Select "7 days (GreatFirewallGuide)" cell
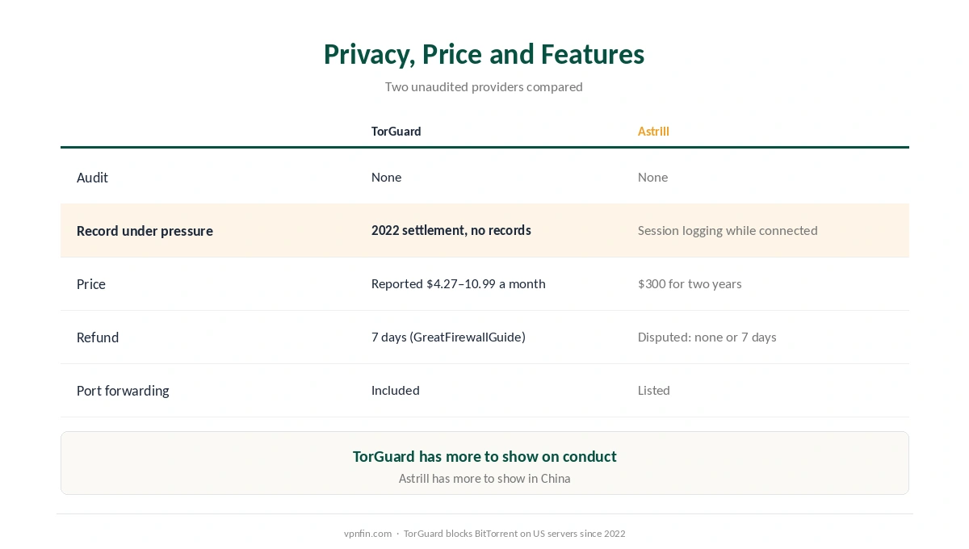969x549 pixels. click(x=448, y=337)
